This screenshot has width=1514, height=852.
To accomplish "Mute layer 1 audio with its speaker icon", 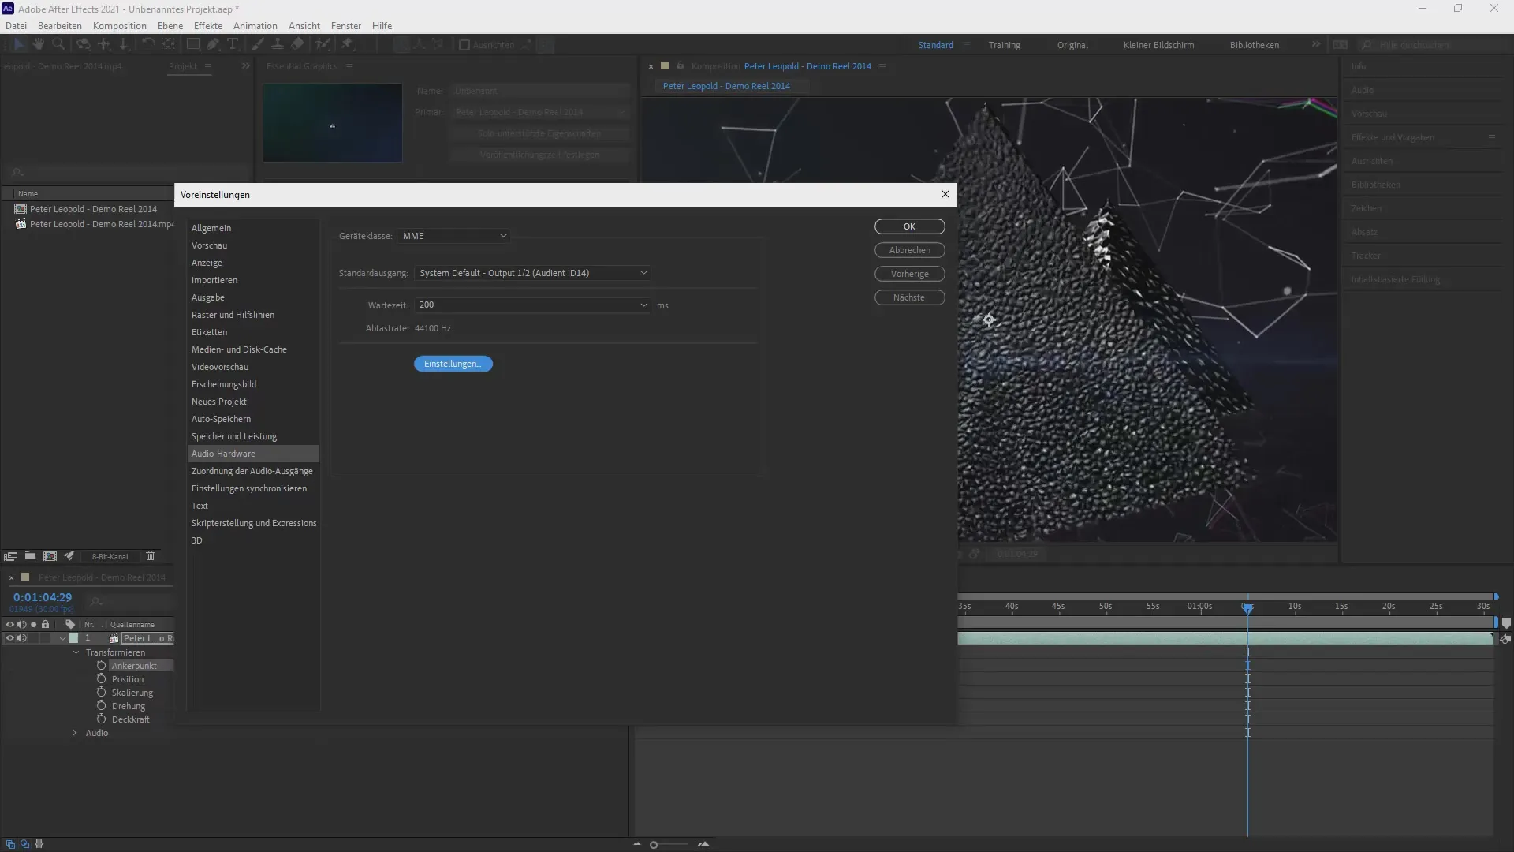I will [22, 638].
